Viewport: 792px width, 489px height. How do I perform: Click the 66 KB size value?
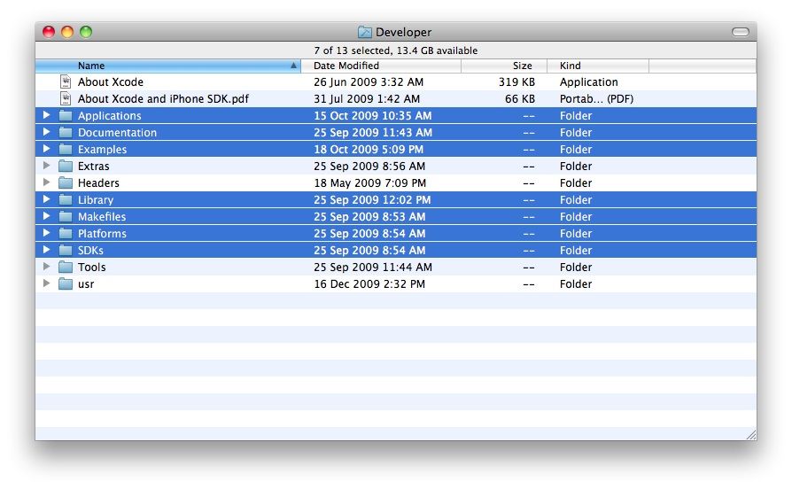coord(520,98)
